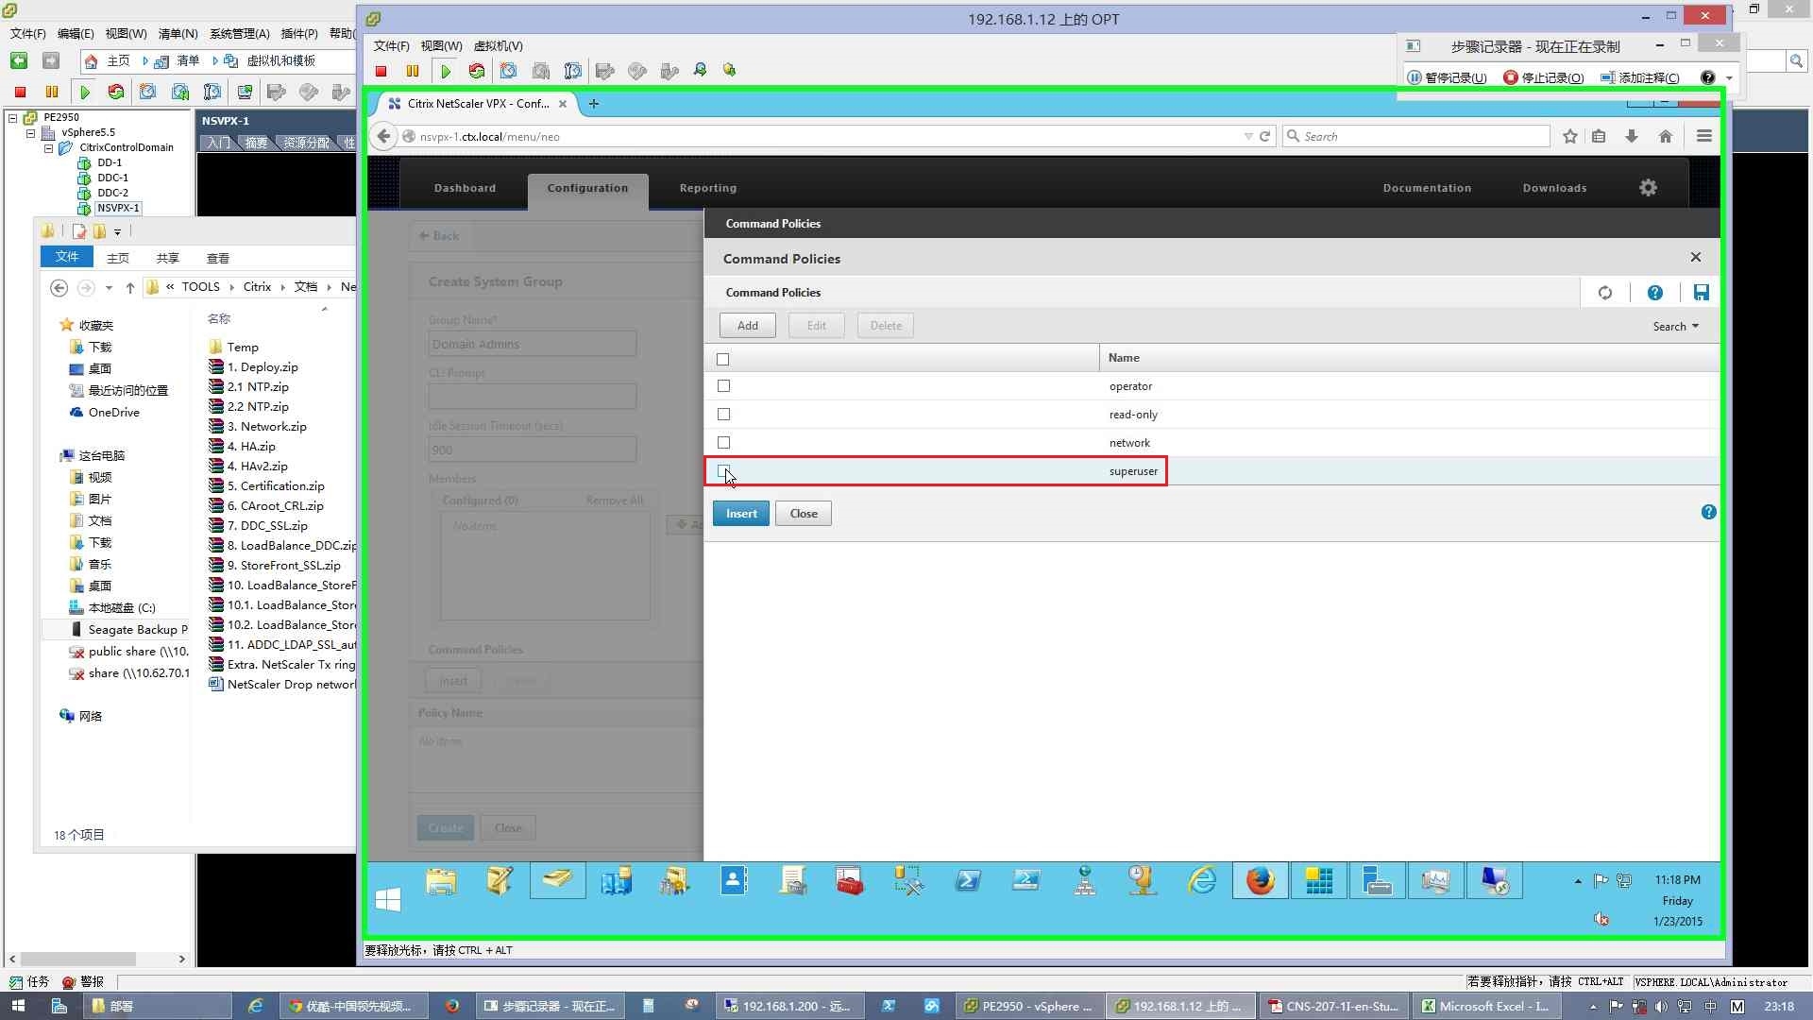Click the guest Windows Start button

(x=388, y=899)
